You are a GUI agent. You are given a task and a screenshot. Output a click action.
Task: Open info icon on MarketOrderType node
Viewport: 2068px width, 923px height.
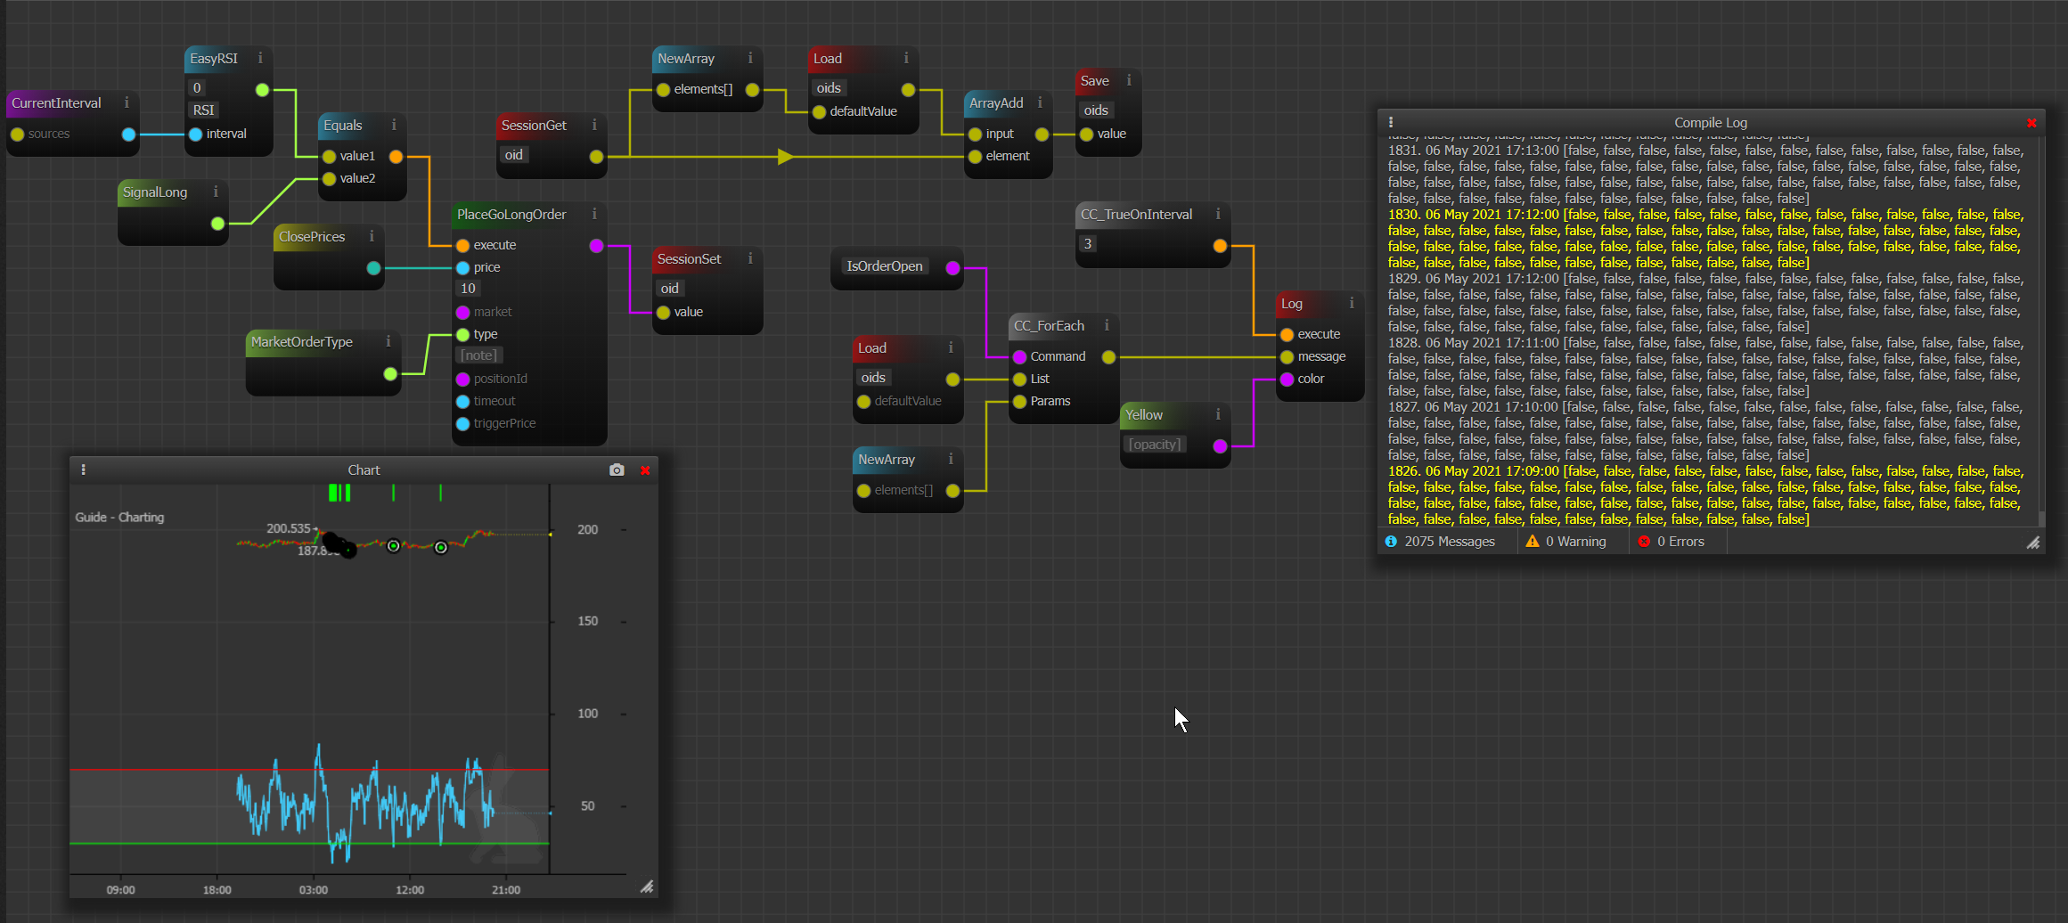pos(388,341)
